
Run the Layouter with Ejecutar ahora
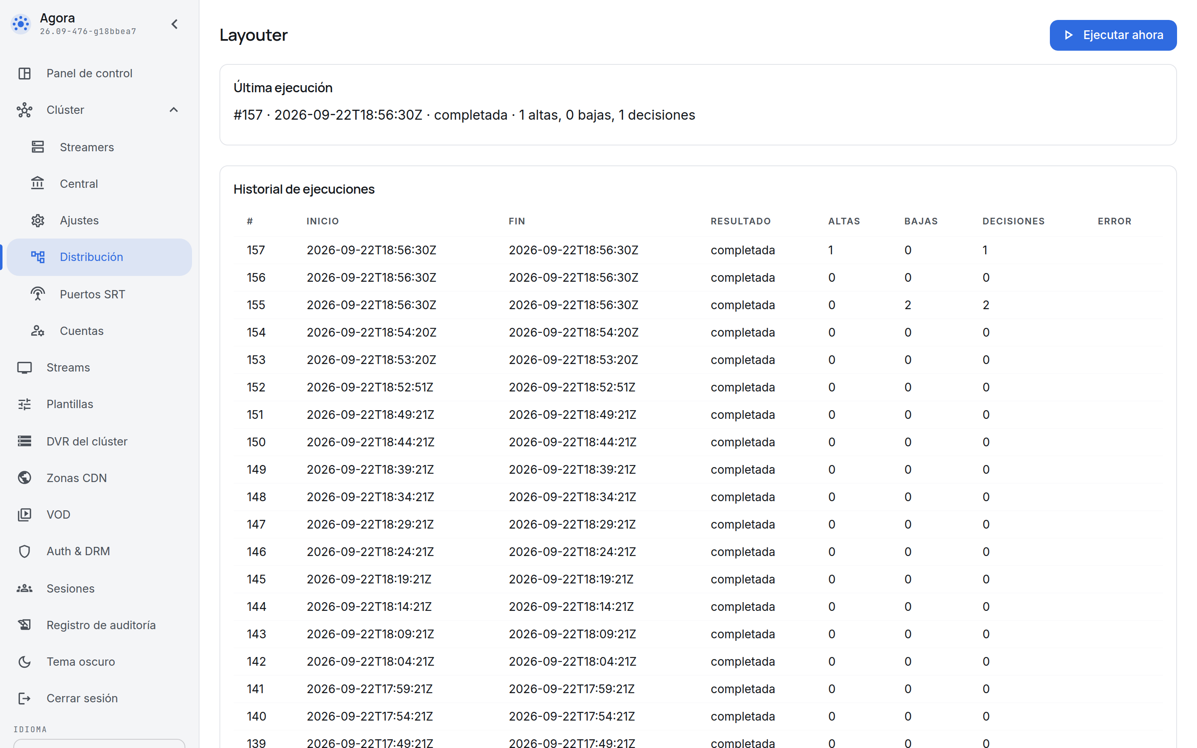click(x=1113, y=35)
